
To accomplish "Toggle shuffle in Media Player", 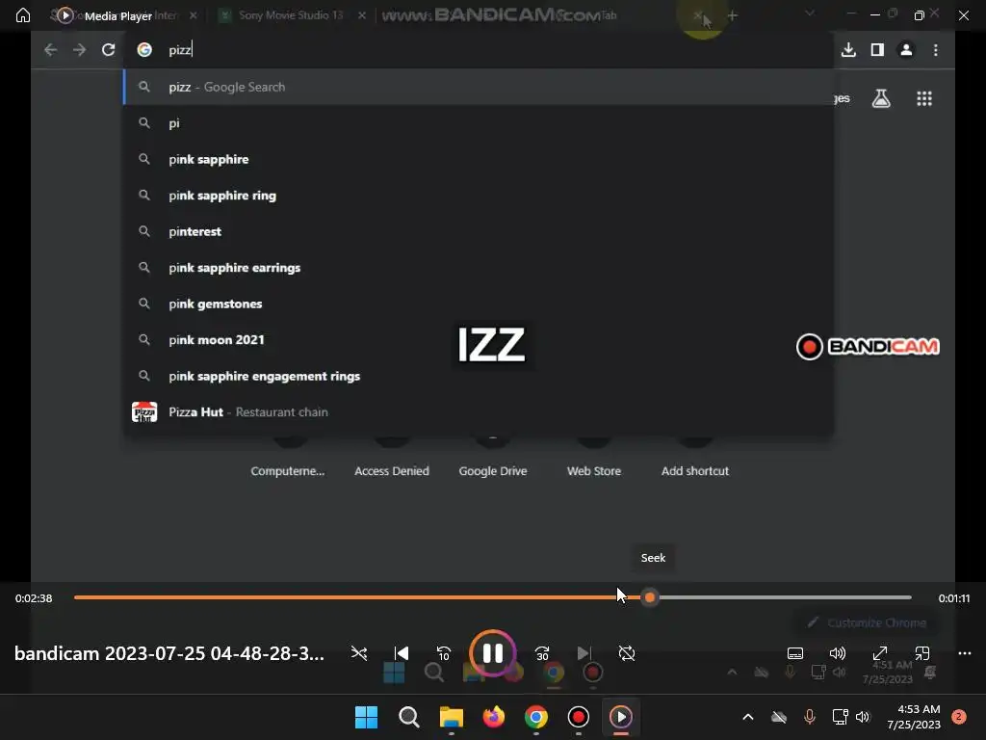I will click(x=359, y=653).
